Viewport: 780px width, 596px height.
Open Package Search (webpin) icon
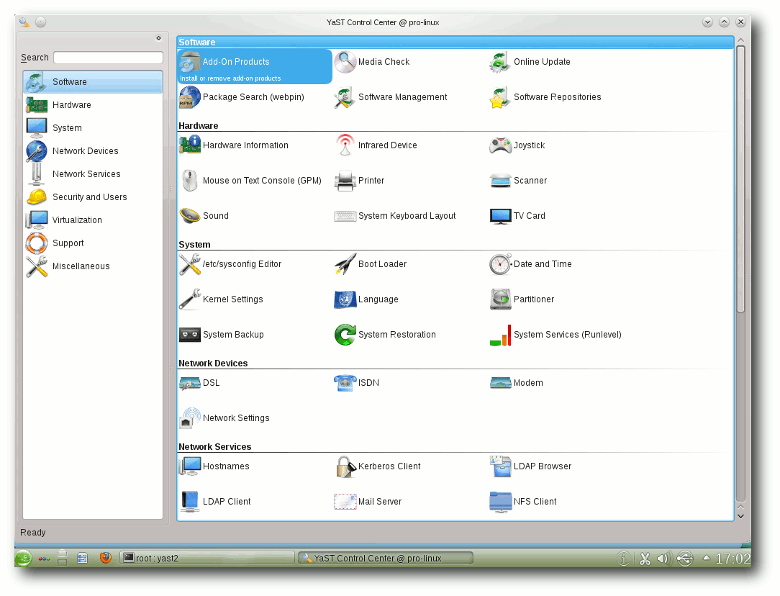[189, 97]
